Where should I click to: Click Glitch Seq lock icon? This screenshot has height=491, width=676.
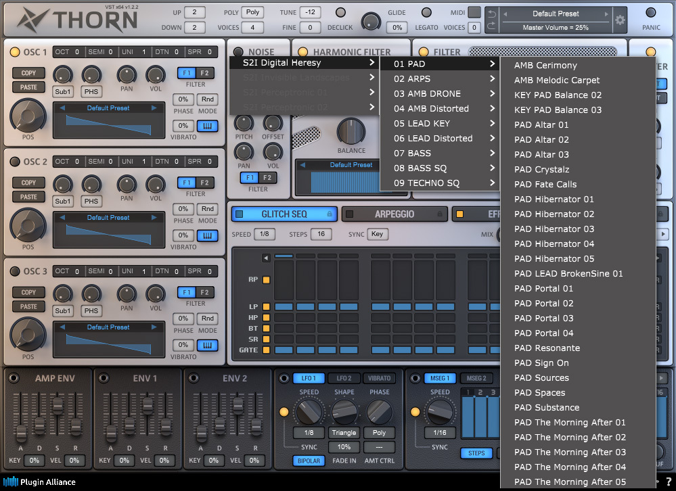coord(330,214)
